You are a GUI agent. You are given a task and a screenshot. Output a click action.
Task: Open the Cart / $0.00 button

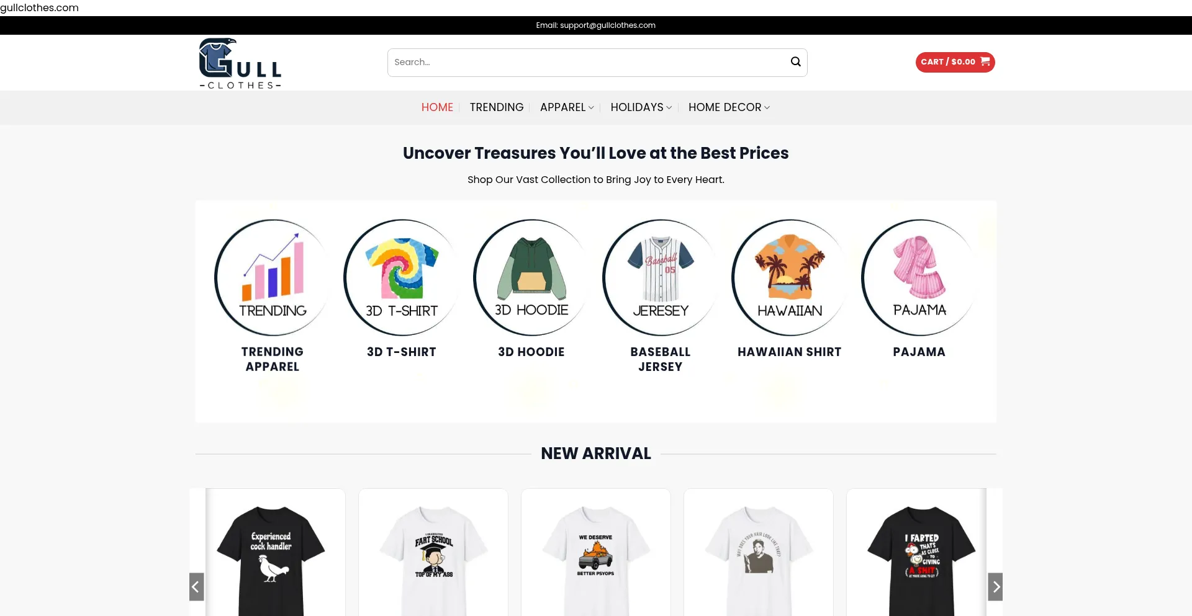[x=955, y=62]
